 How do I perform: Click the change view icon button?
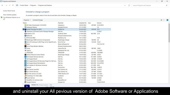161,20
